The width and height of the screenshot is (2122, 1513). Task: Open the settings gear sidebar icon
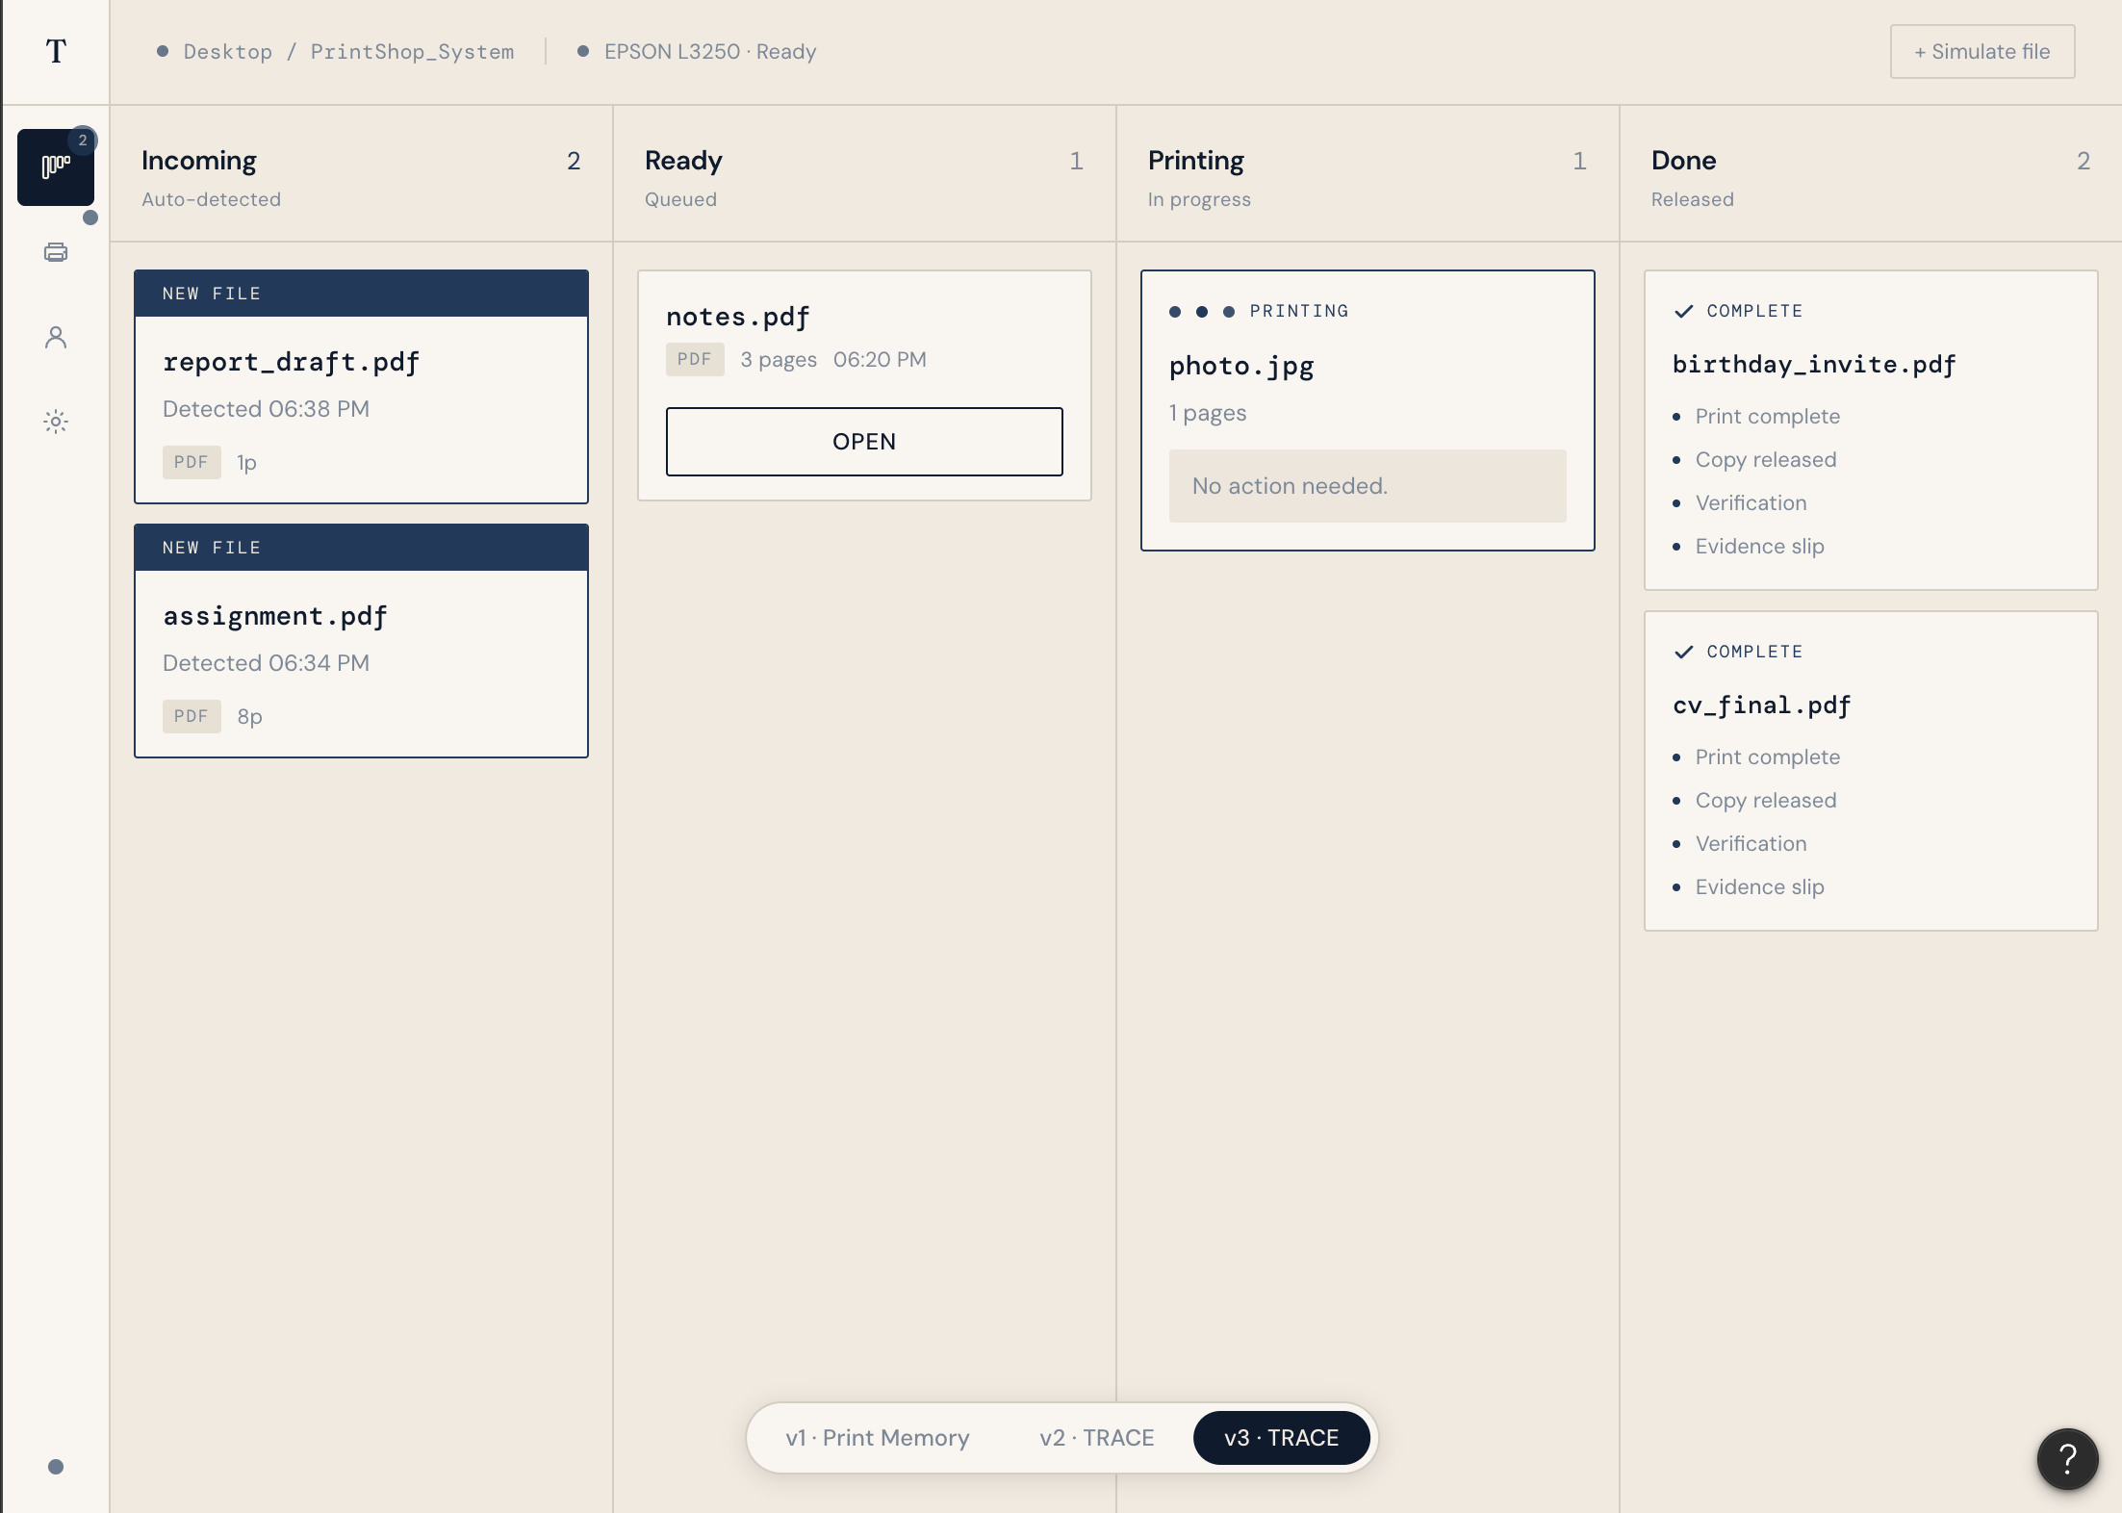[56, 422]
